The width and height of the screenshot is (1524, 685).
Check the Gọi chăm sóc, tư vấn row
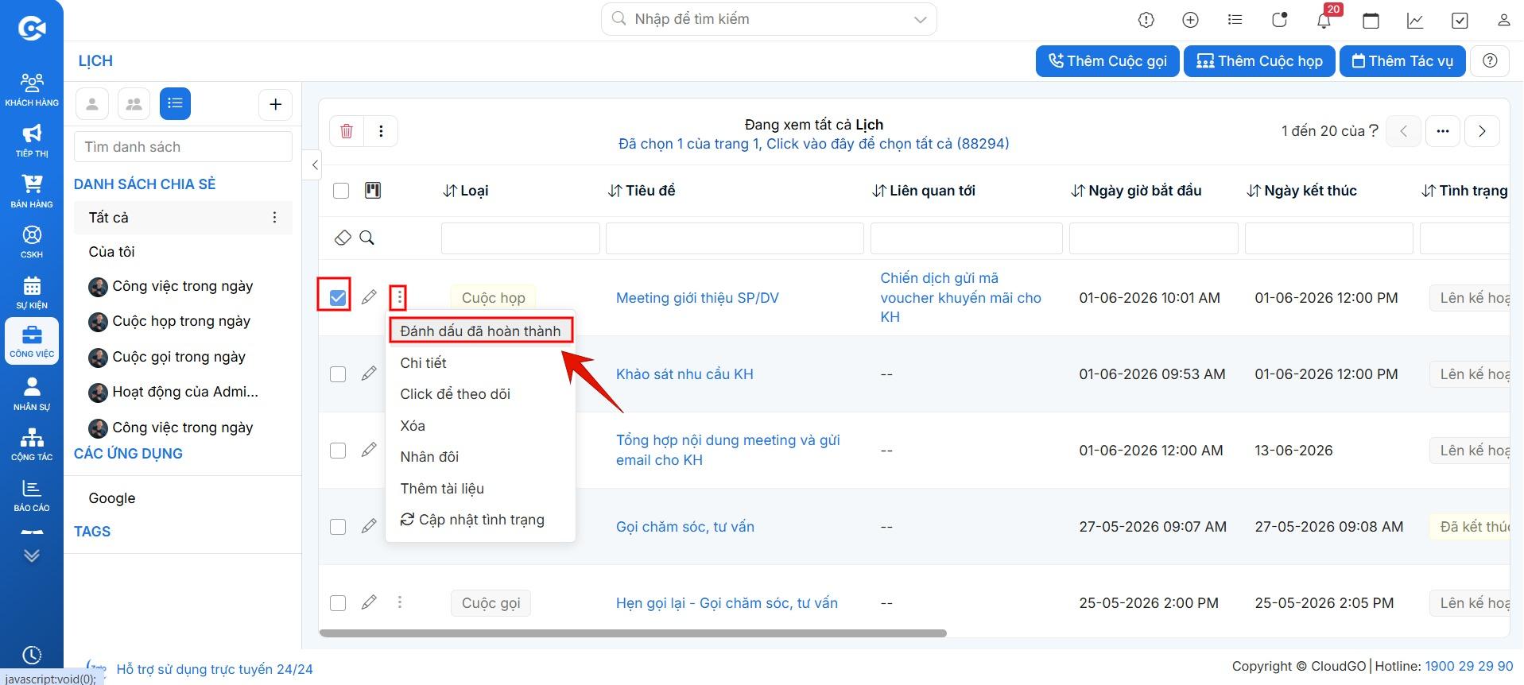(338, 527)
